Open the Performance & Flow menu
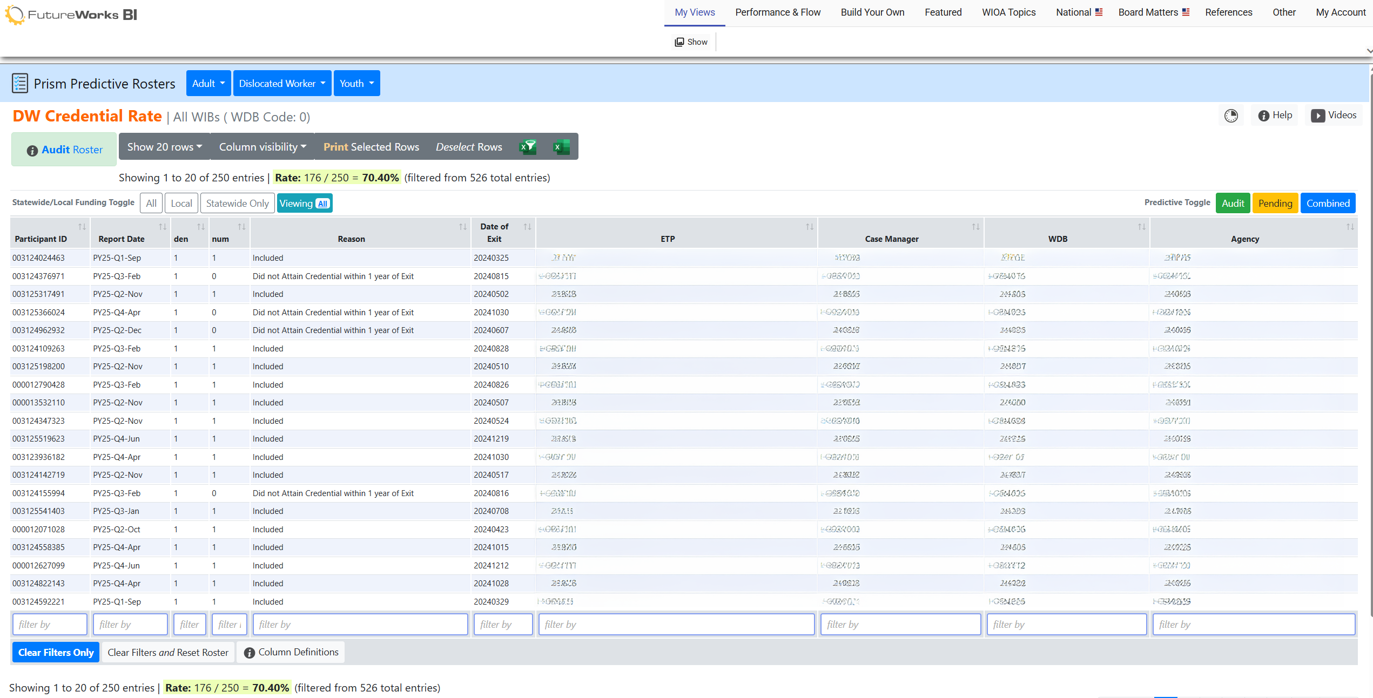This screenshot has height=698, width=1373. [x=778, y=12]
